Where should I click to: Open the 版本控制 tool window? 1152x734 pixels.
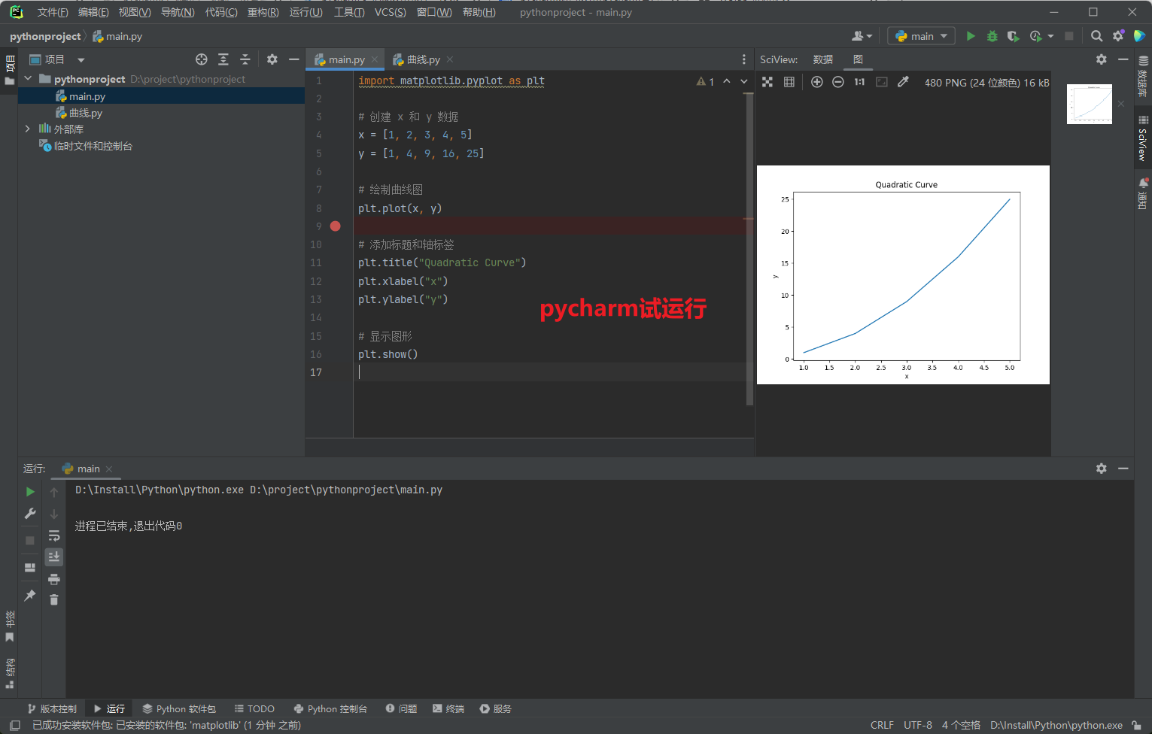pyautogui.click(x=52, y=708)
